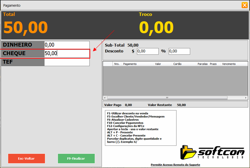Click the Desconto $ amount field
The height and width of the screenshot is (168, 250).
coord(147,51)
